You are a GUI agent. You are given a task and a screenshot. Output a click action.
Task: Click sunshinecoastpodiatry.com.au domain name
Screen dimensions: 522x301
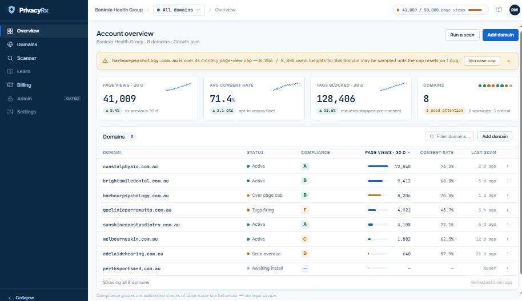pos(141,225)
